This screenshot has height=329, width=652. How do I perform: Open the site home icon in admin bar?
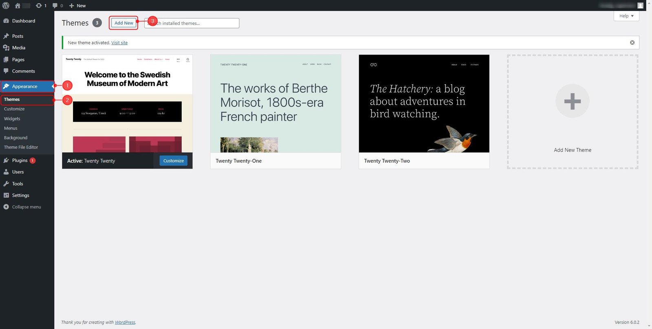pyautogui.click(x=18, y=6)
